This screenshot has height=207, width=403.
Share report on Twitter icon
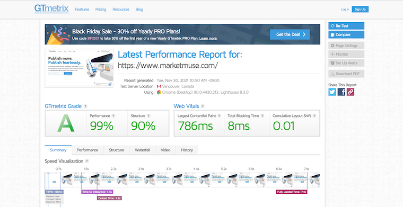(x=332, y=92)
